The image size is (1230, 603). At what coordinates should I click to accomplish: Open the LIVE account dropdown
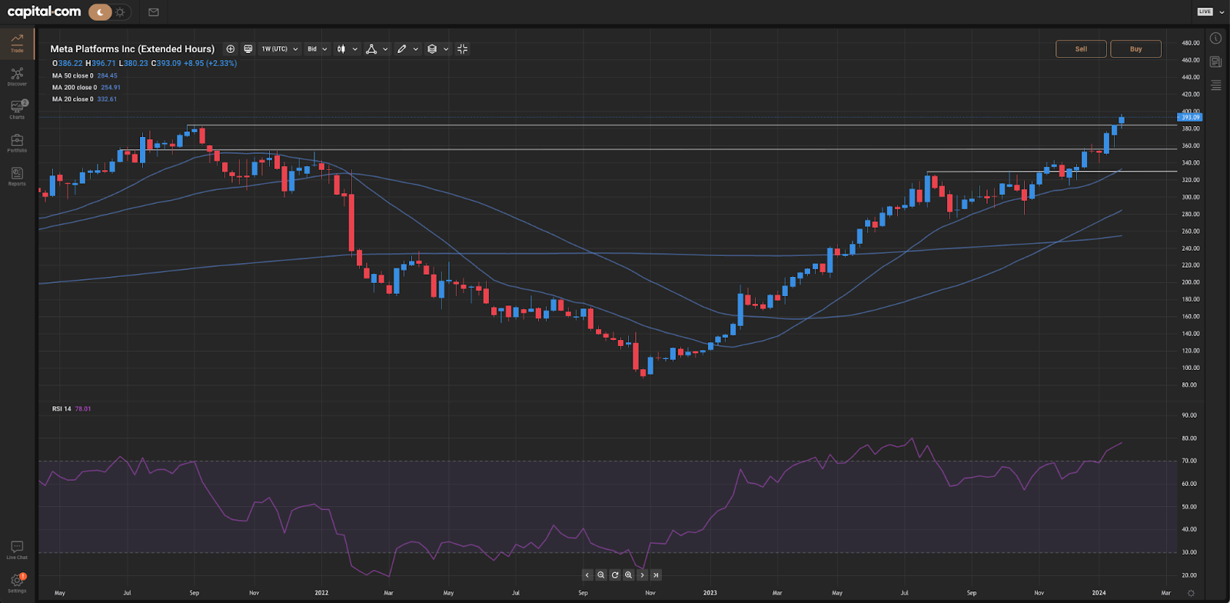[1210, 12]
